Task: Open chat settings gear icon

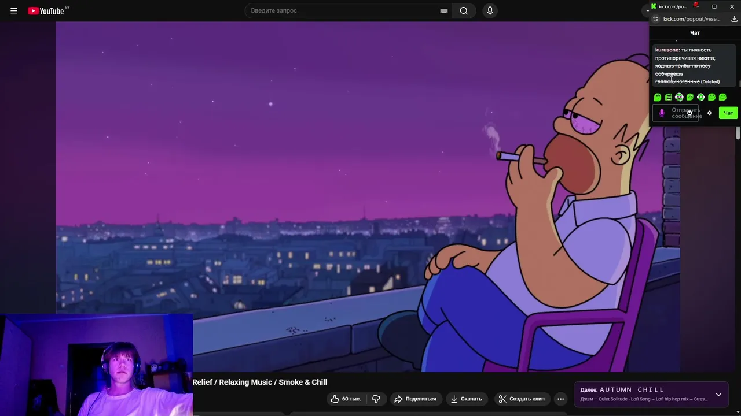Action: [710, 113]
